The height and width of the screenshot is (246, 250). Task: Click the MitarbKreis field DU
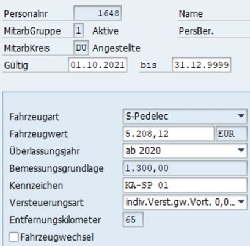81,48
